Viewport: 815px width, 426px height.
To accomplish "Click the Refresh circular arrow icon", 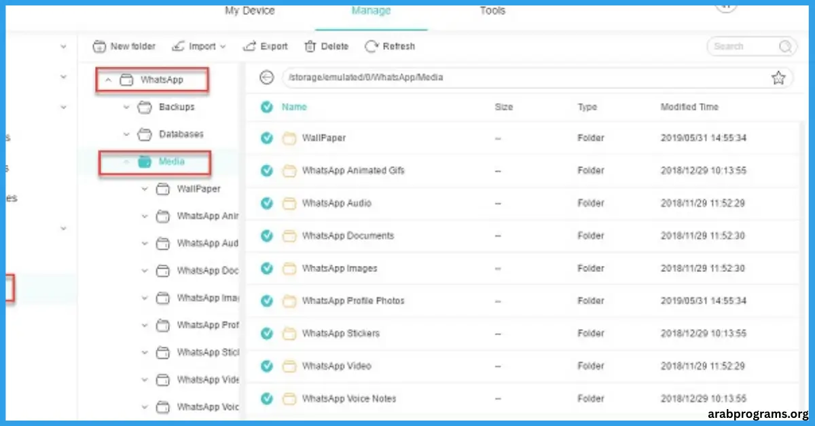I will pyautogui.click(x=372, y=47).
